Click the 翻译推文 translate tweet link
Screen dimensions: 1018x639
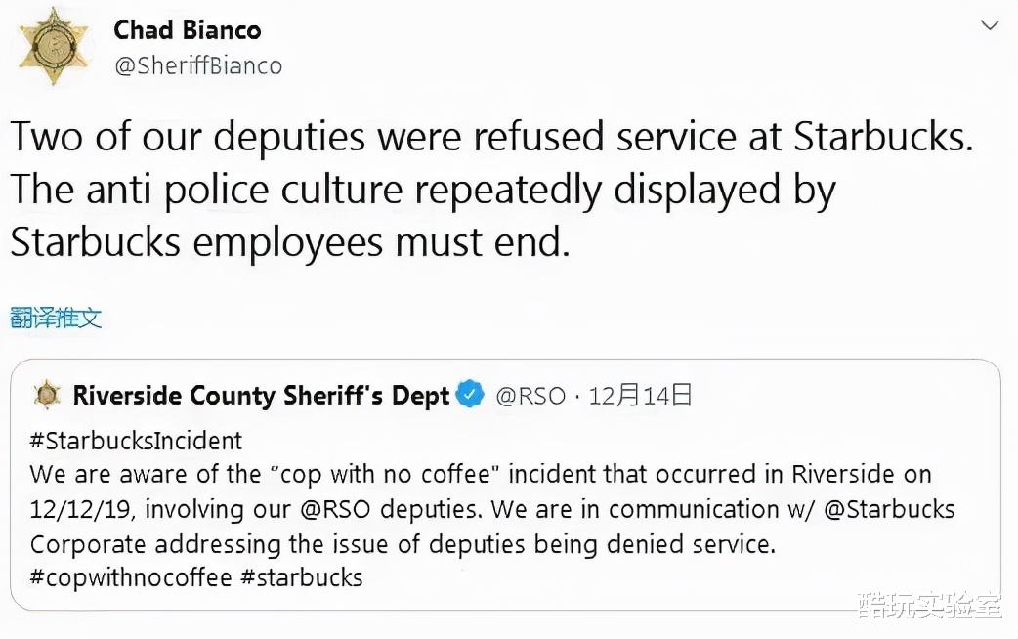[x=56, y=318]
